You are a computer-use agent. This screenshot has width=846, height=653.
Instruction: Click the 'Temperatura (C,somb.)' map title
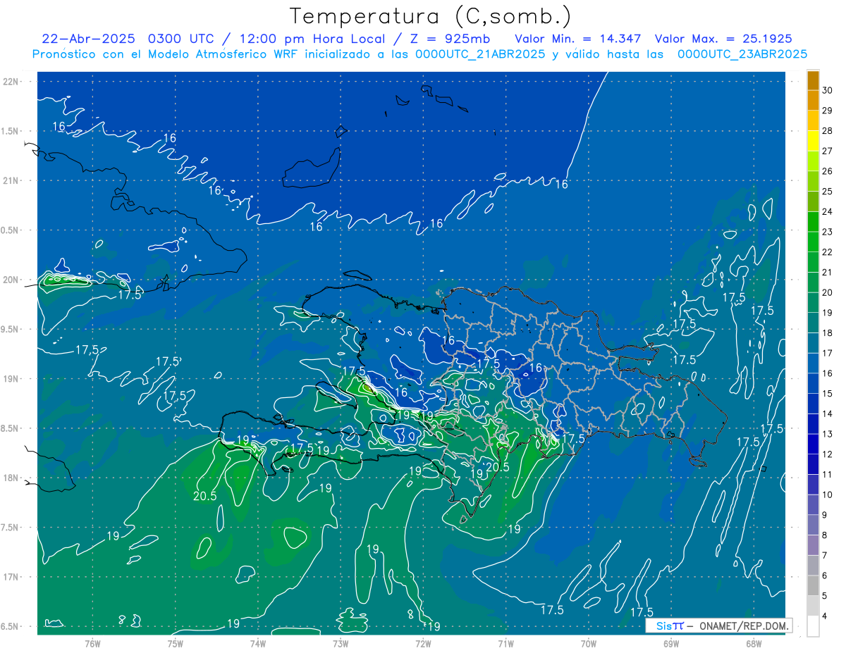(x=430, y=16)
